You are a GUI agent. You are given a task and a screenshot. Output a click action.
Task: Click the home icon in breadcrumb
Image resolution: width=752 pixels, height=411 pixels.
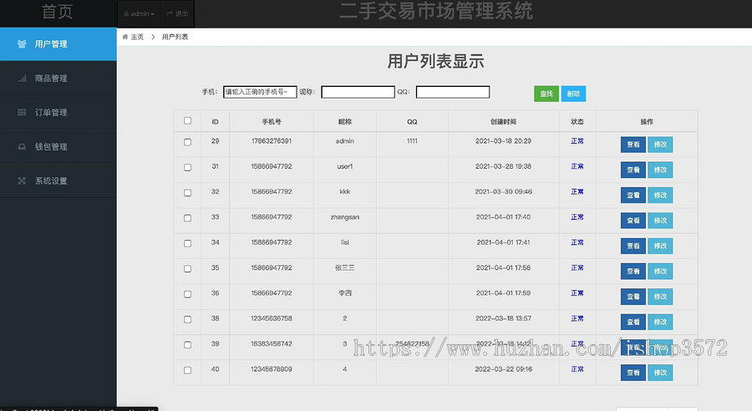(124, 37)
